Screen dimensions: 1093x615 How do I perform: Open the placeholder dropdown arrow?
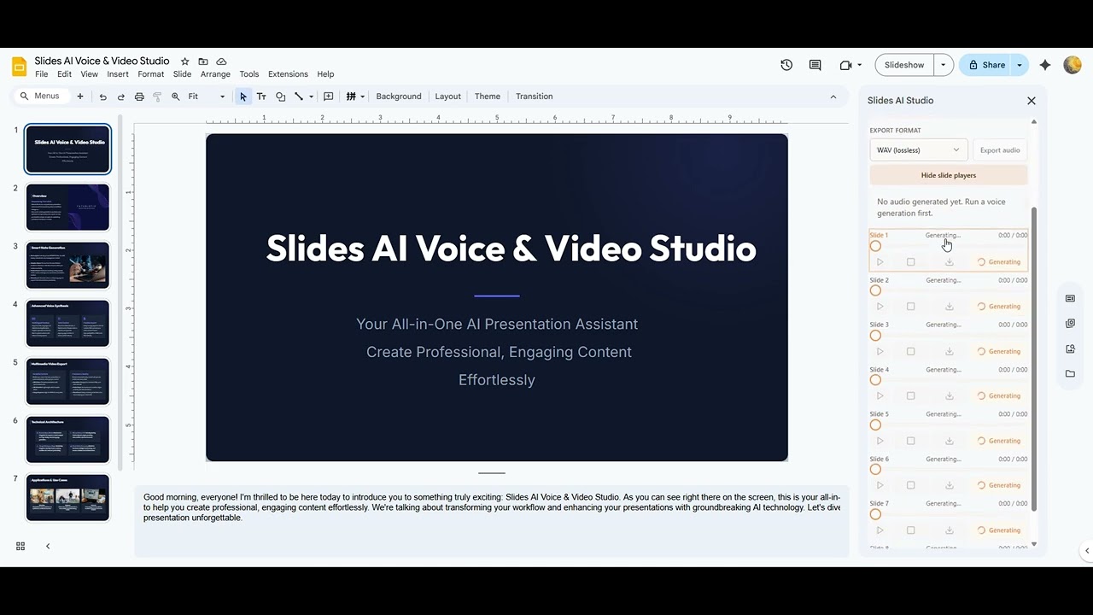pos(363,97)
